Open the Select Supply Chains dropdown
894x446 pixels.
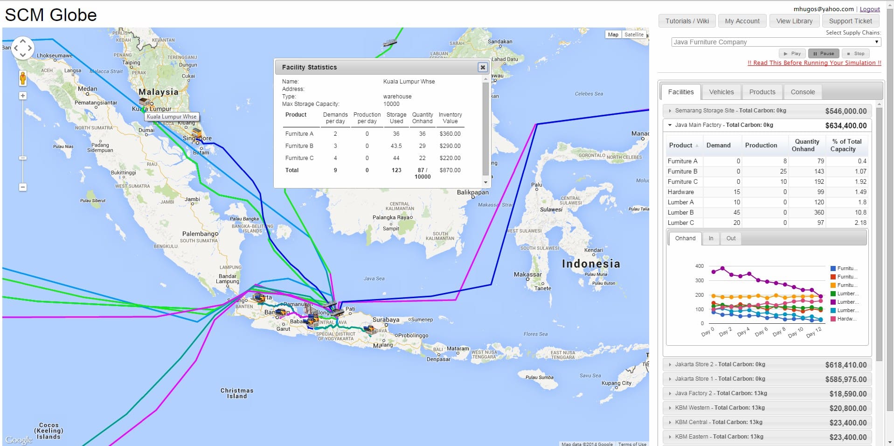click(x=776, y=42)
